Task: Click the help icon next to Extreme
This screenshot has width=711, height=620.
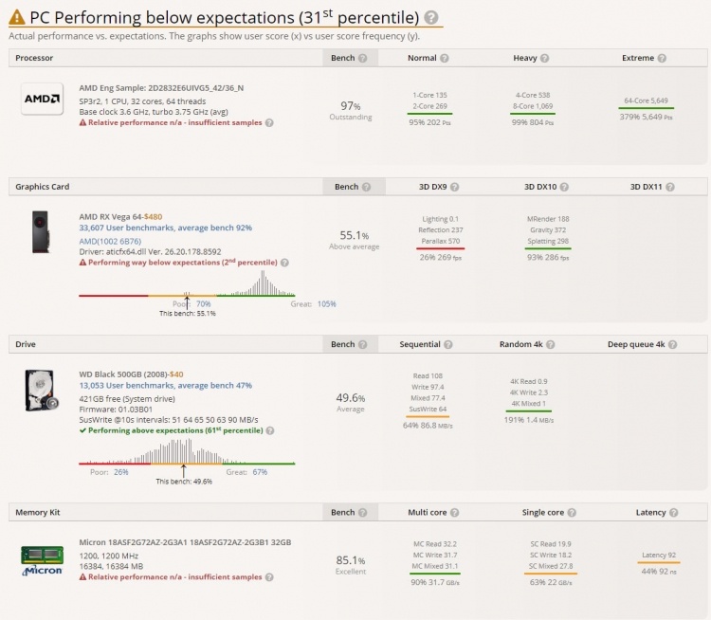Action: click(664, 59)
